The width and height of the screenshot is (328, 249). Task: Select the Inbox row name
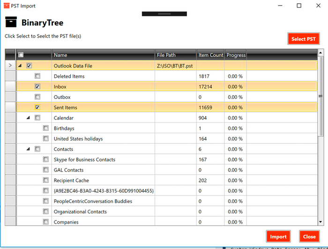[60, 87]
